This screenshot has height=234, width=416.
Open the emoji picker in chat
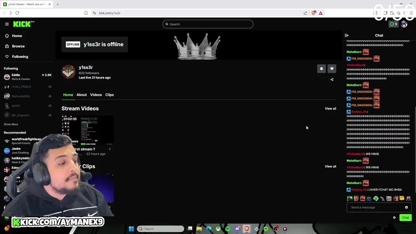pos(406,207)
